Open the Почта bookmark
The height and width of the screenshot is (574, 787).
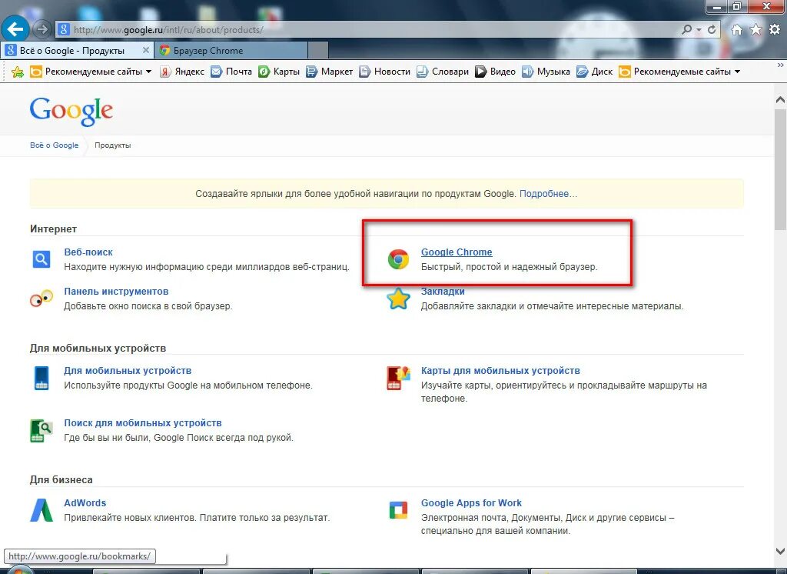231,72
